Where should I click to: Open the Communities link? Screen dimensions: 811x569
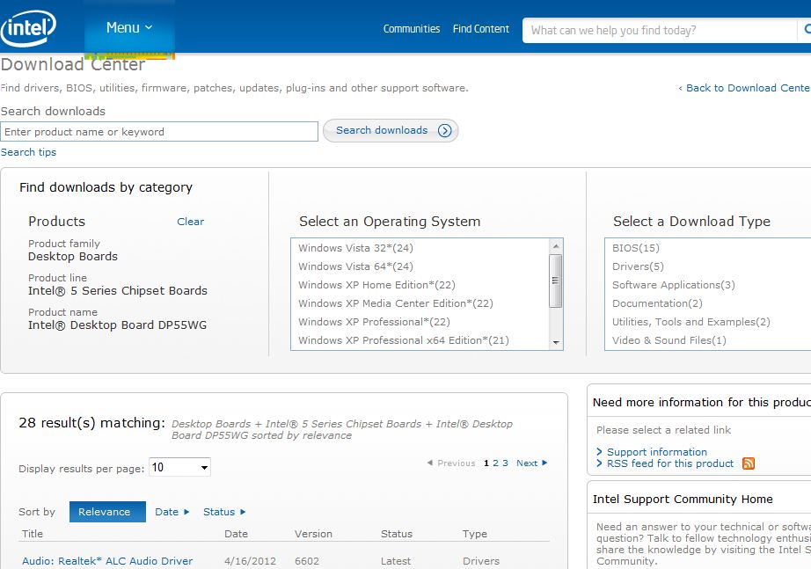click(x=411, y=29)
